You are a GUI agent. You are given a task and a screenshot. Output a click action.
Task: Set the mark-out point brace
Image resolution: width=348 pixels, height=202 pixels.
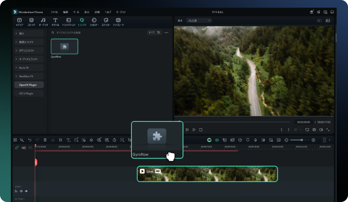[x=288, y=130]
